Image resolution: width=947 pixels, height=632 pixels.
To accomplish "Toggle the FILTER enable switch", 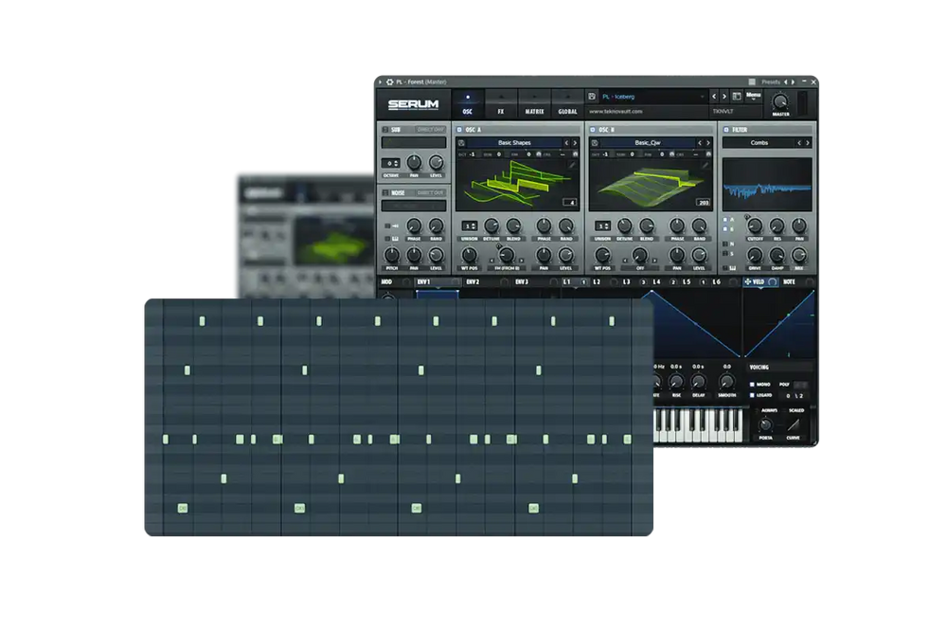I will coord(726,129).
